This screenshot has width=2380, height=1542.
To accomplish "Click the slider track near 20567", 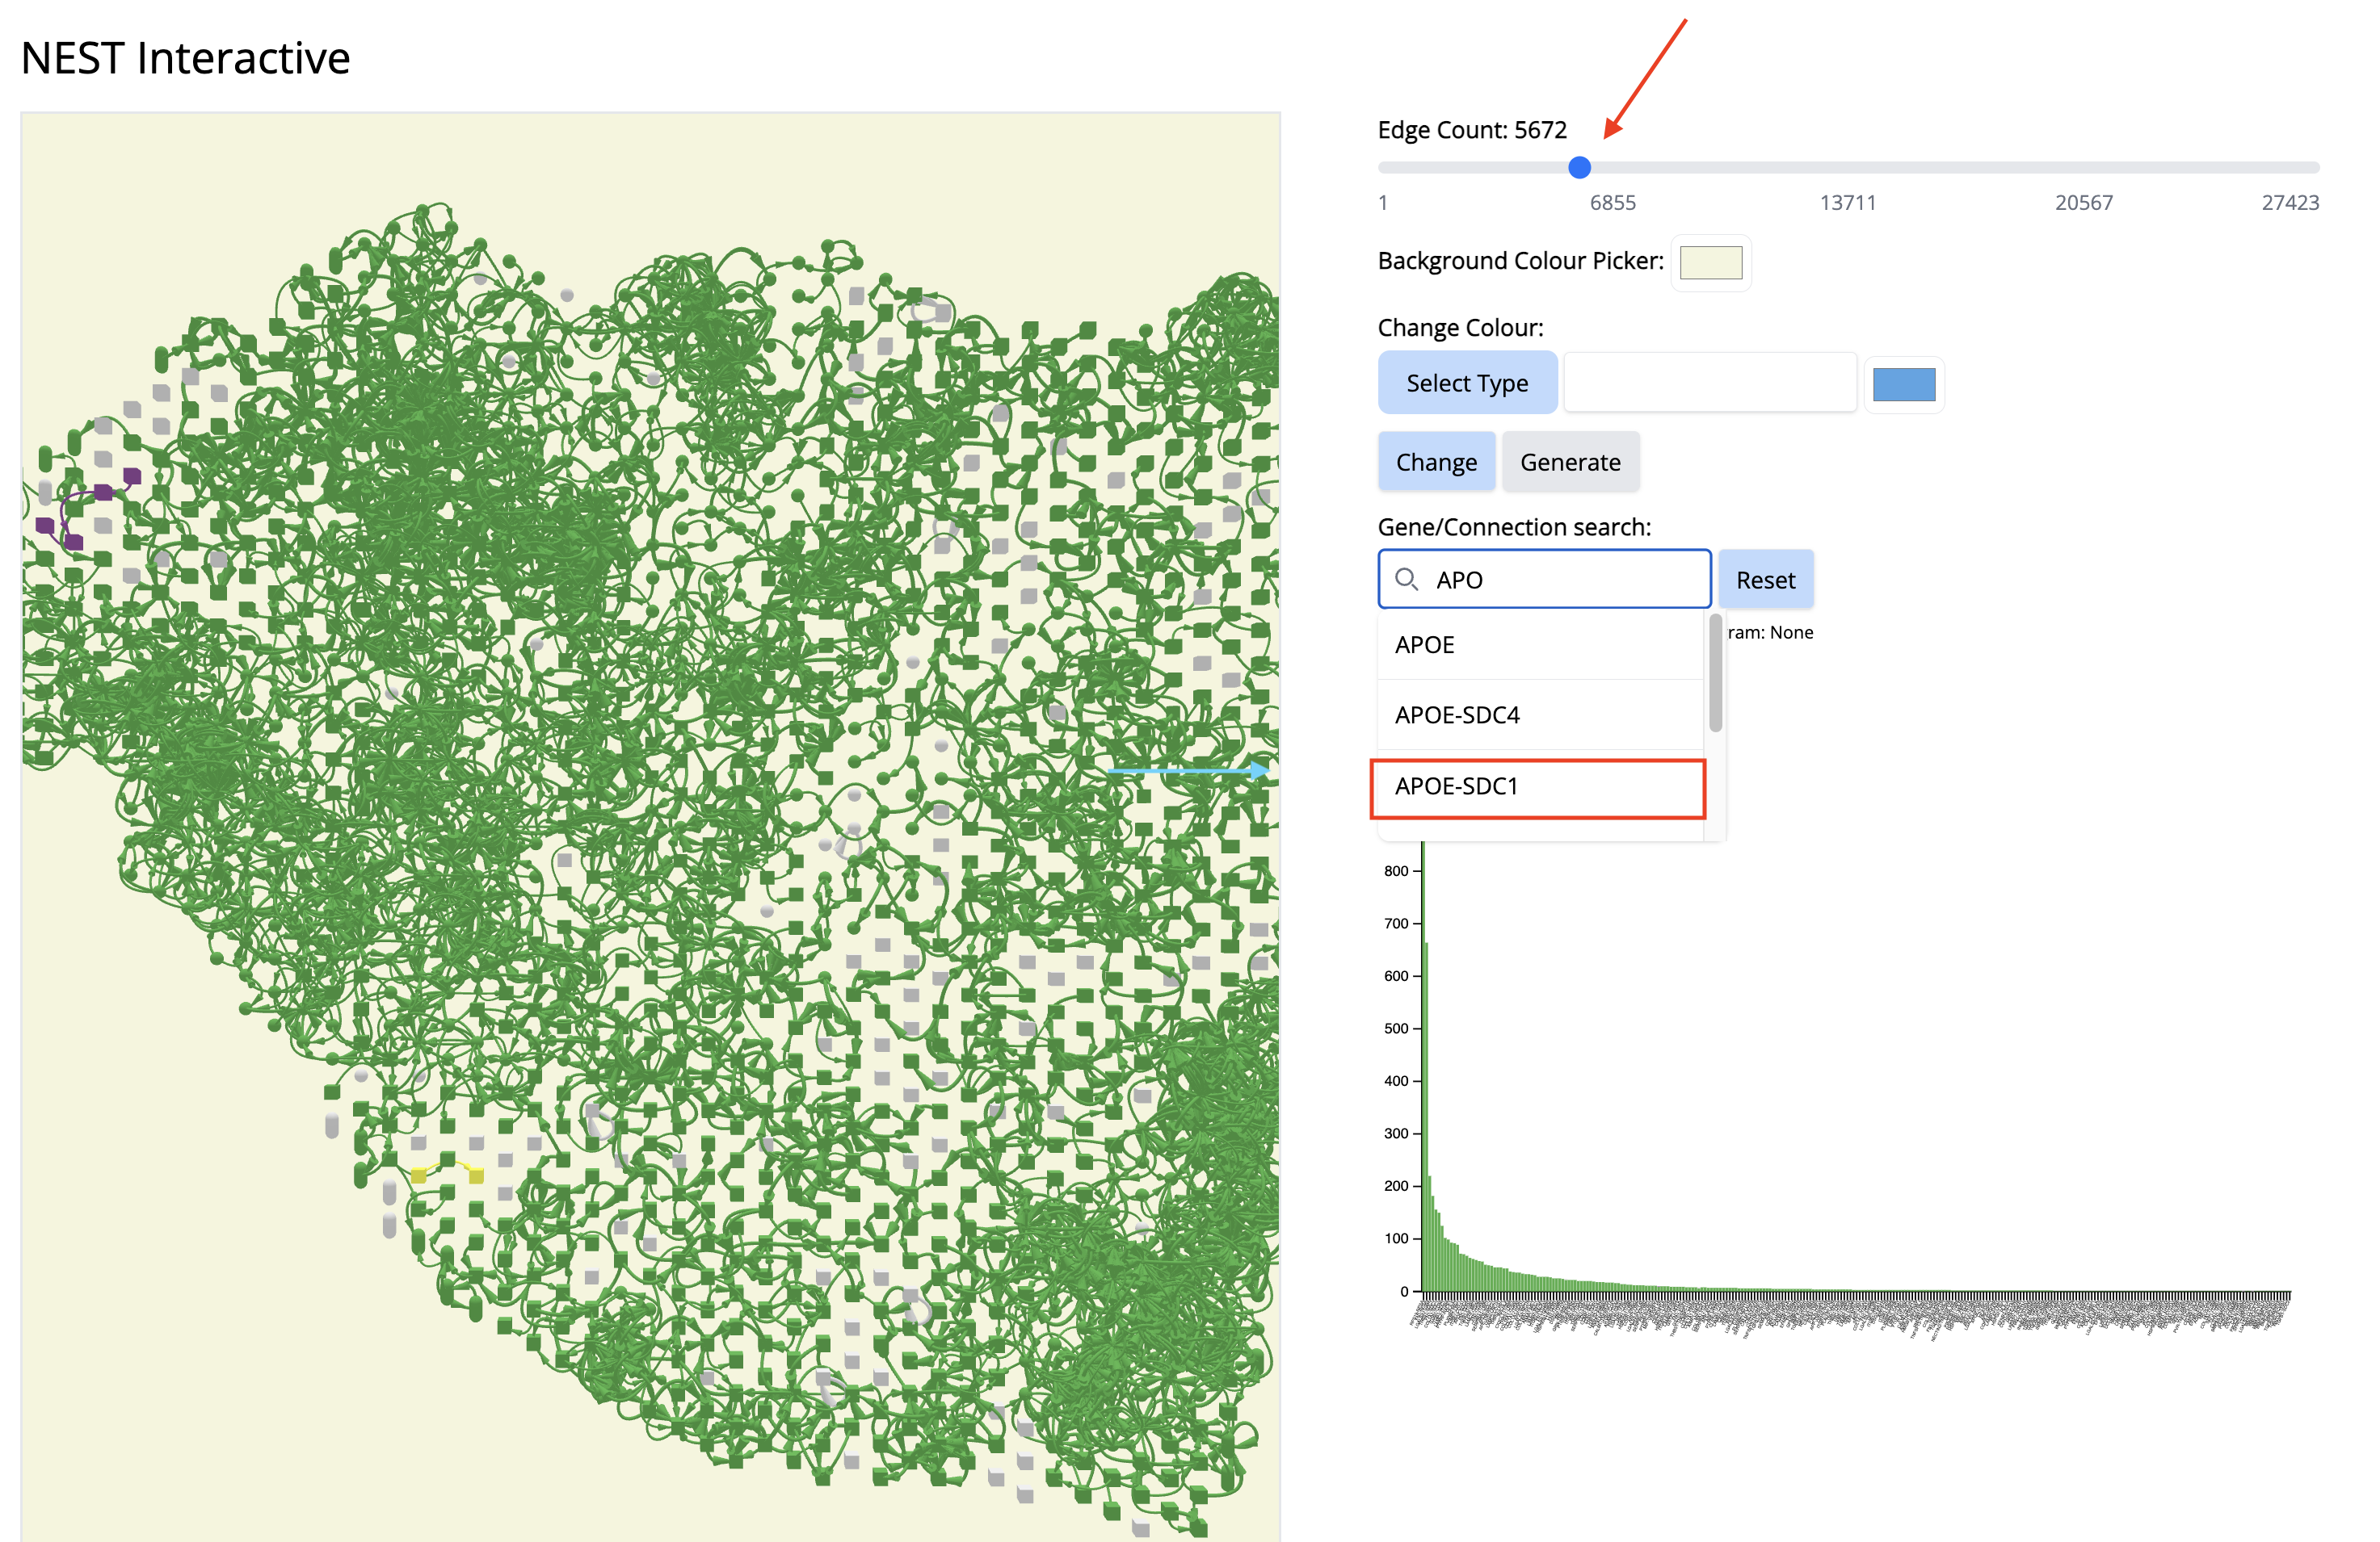I will (x=2084, y=168).
